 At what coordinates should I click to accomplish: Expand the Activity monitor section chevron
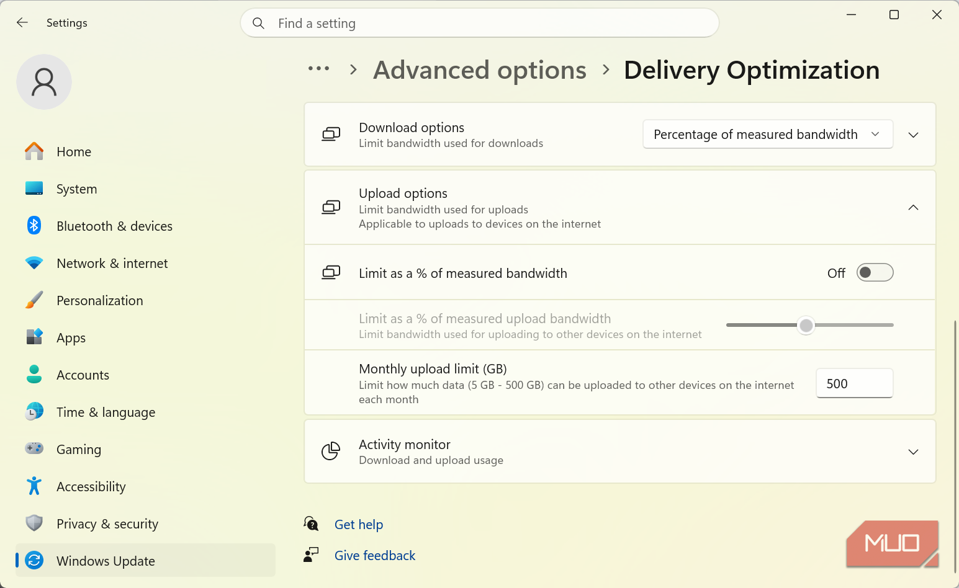[913, 452]
